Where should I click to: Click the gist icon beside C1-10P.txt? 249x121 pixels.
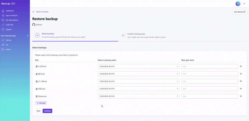pos(36,81)
